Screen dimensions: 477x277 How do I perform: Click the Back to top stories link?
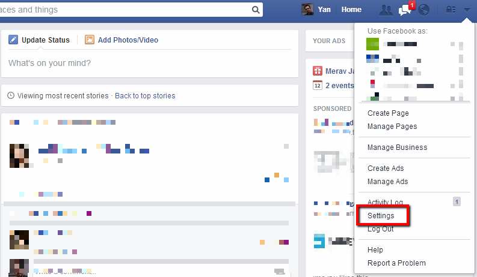click(x=145, y=96)
